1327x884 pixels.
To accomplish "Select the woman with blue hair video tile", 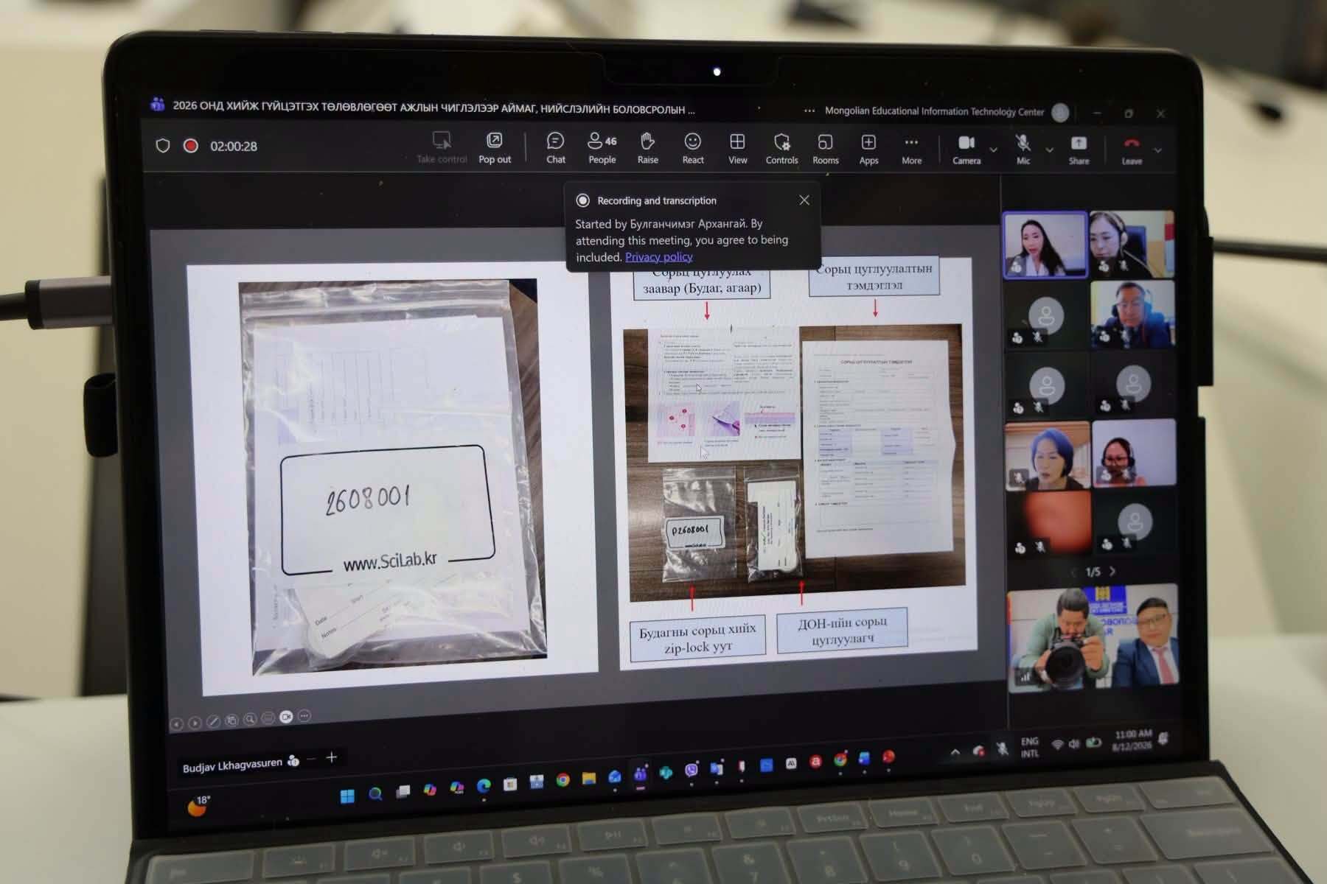I will 1047,455.
